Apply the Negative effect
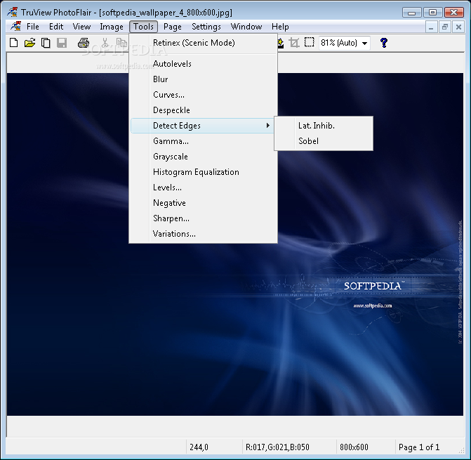The image size is (471, 460). (x=204, y=203)
